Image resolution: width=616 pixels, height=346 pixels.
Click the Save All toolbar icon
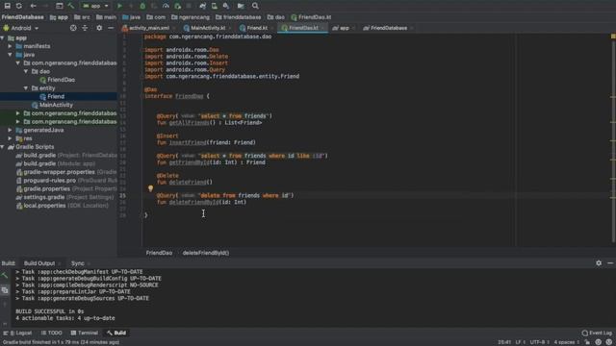click(x=7, y=6)
